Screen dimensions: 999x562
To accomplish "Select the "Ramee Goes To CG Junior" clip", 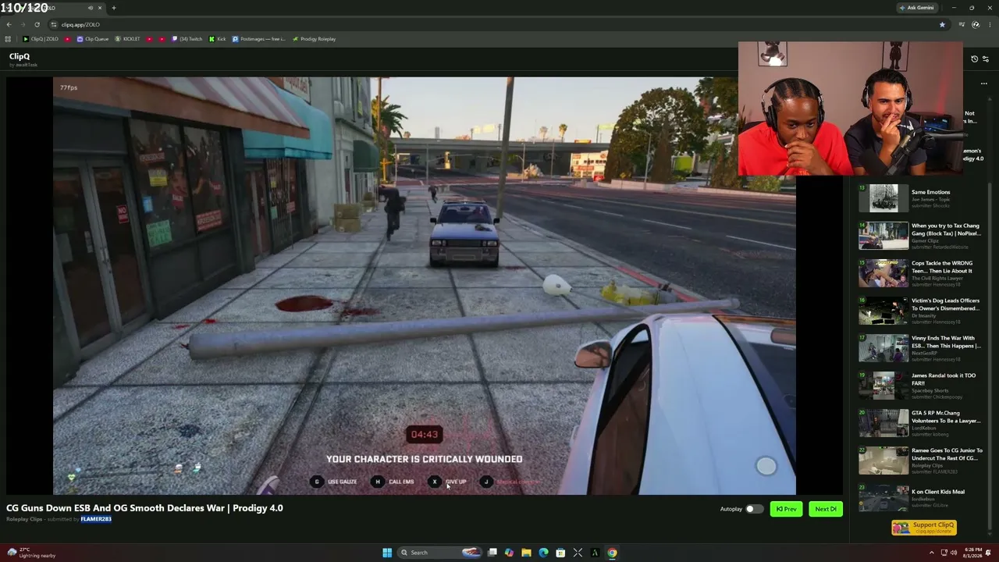I will 923,461.
